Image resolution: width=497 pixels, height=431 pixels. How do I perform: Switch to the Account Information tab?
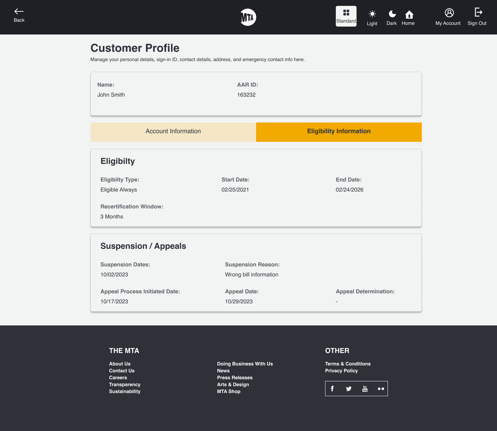point(173,131)
